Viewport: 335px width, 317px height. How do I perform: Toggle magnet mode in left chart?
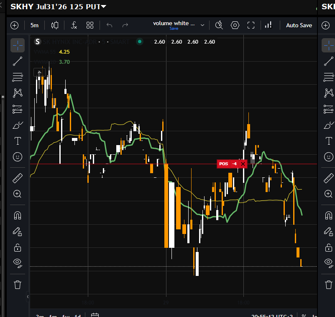coord(18,216)
